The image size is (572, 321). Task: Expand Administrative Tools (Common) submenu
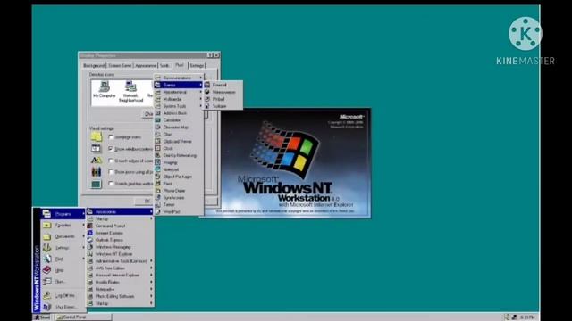click(x=120, y=261)
